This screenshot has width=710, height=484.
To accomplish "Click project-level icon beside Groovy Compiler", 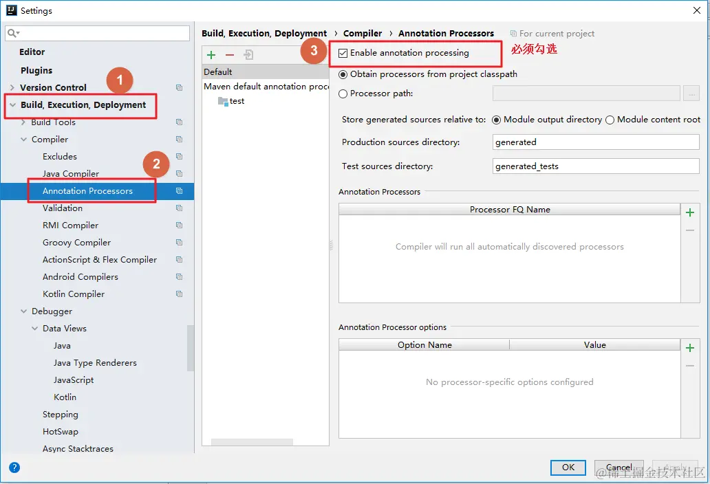I will 180,243.
